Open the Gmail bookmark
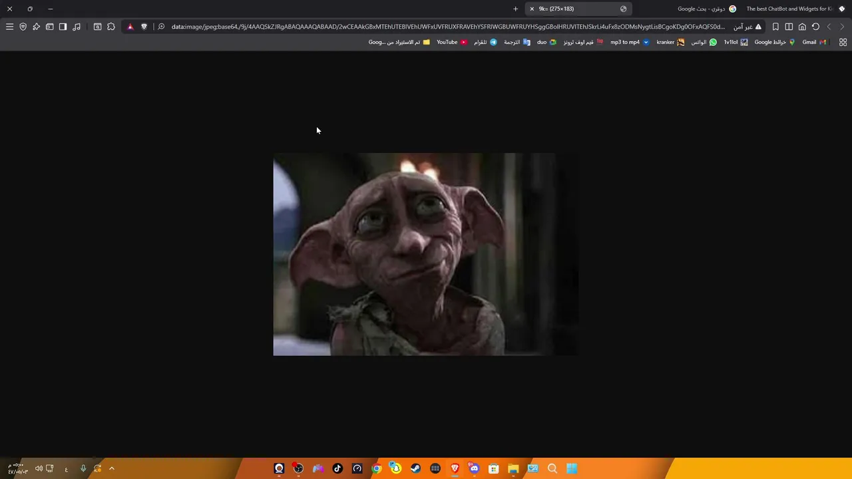Screen dimensions: 852x479 (x=814, y=42)
